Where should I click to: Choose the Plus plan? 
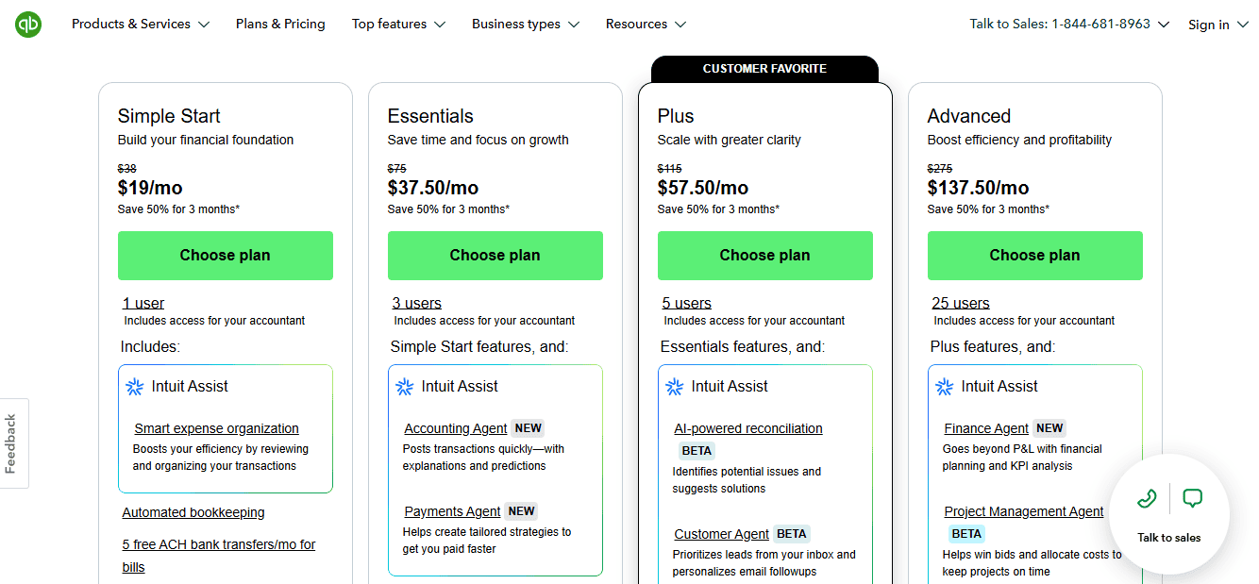click(764, 256)
